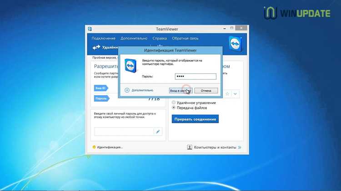The image size is (341, 191).
Task: Click the favorite star icon beside partner ID
Action: click(x=227, y=94)
